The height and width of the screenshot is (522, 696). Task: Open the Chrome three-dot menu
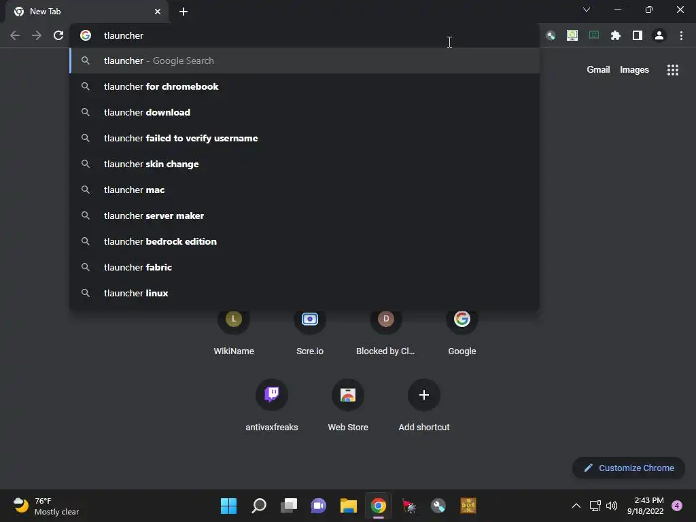click(x=681, y=35)
